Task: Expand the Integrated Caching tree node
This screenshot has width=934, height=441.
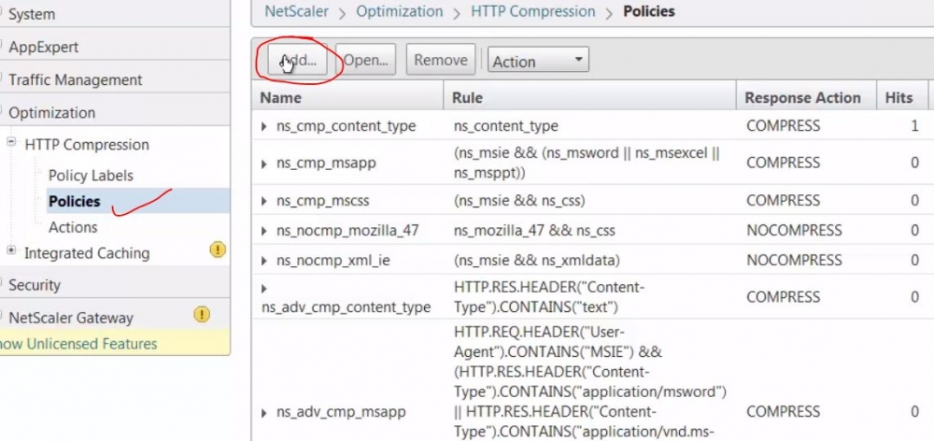Action: (10, 251)
